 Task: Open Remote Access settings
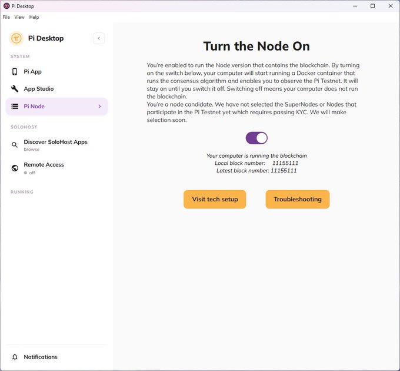56,168
